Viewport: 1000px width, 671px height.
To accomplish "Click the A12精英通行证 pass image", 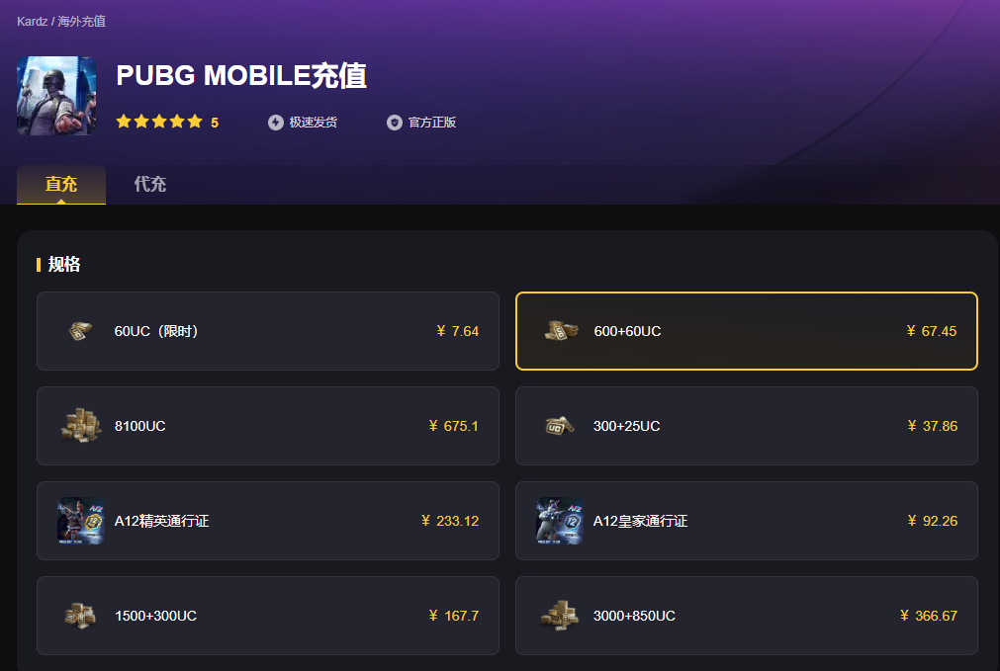I will [x=81, y=521].
